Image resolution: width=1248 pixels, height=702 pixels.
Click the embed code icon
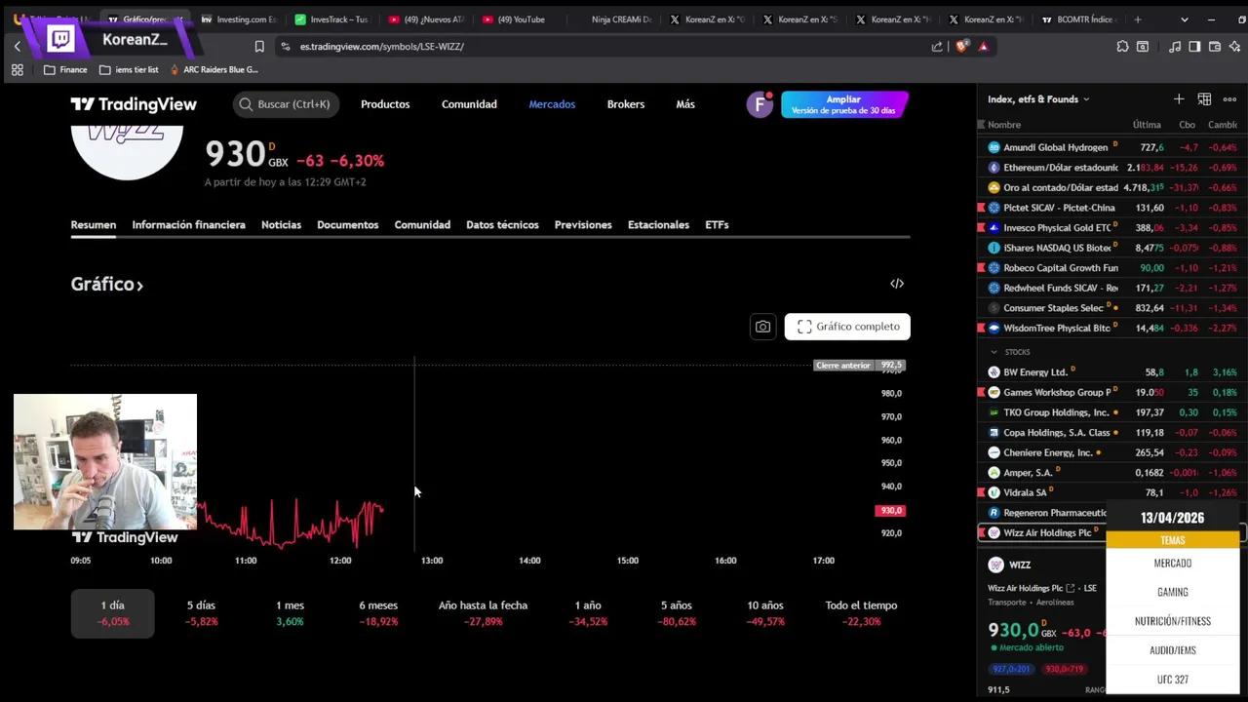[897, 284]
